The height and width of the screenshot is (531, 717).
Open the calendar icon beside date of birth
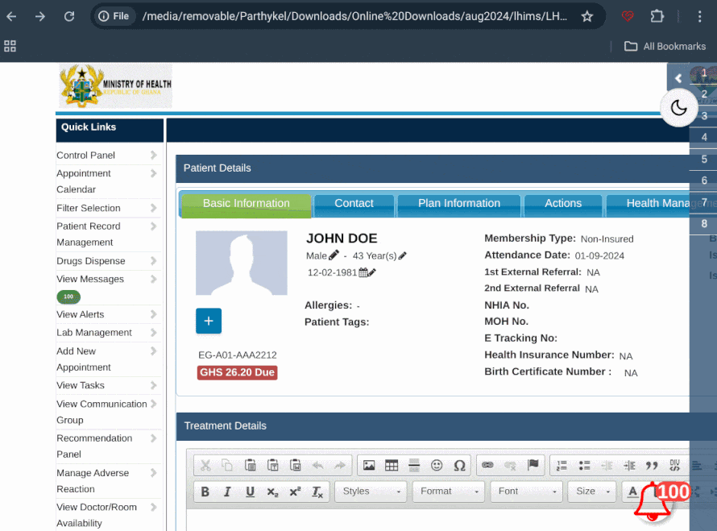point(363,272)
